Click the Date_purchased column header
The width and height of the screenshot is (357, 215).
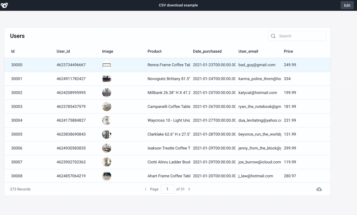(207, 51)
